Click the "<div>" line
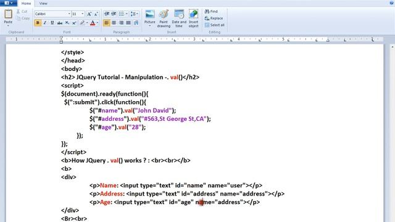 pos(69,177)
